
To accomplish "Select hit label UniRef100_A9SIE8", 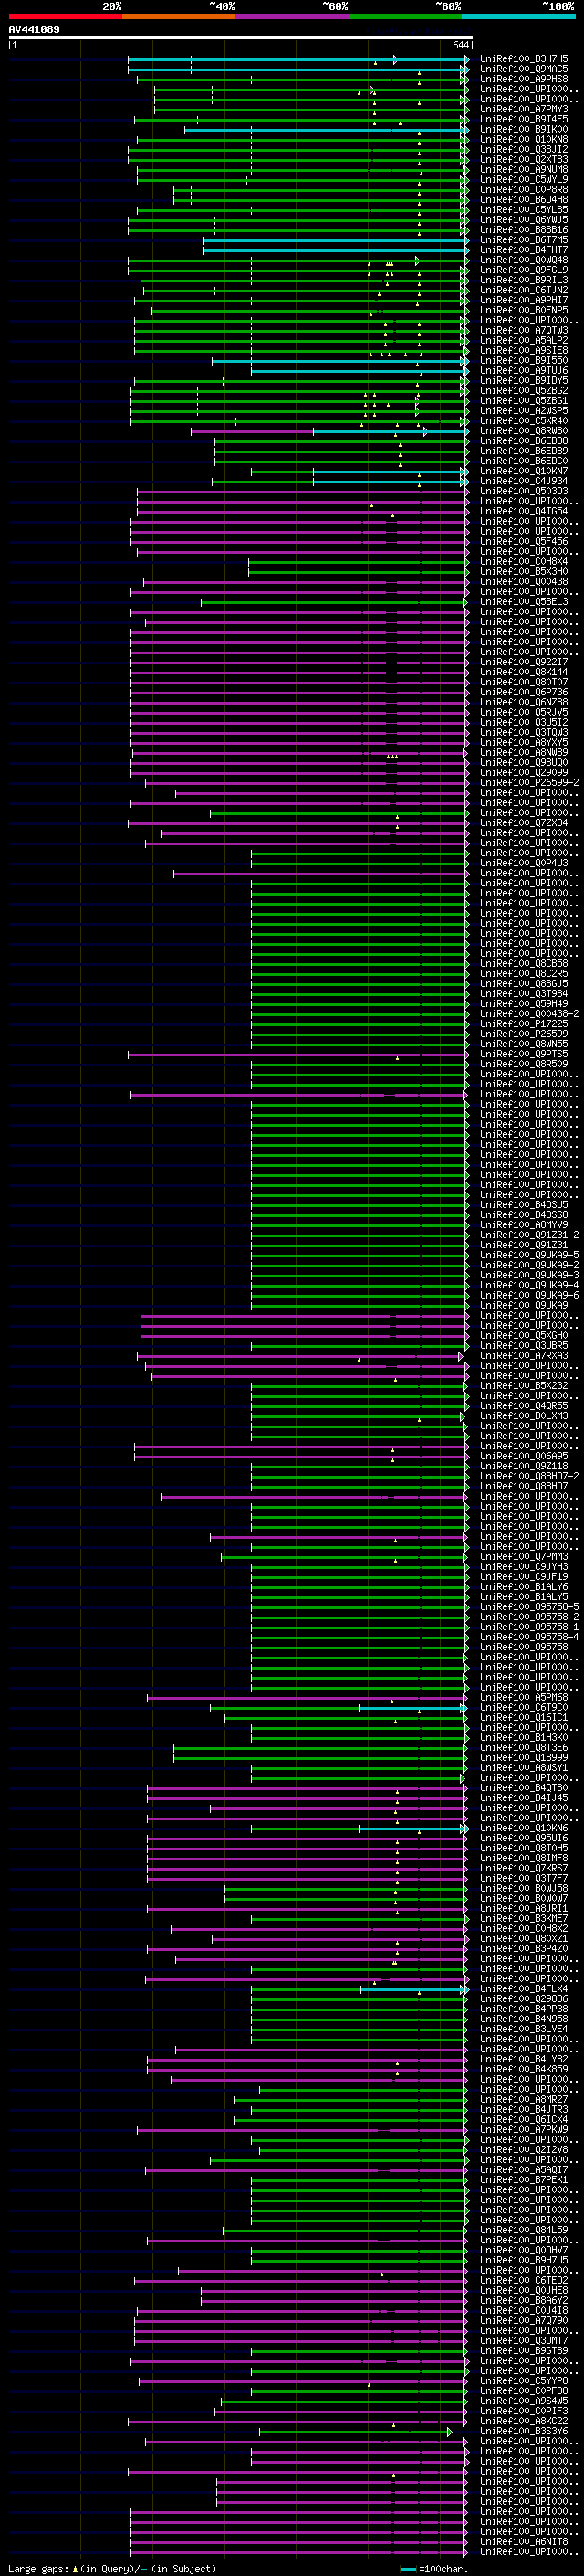I will point(524,351).
